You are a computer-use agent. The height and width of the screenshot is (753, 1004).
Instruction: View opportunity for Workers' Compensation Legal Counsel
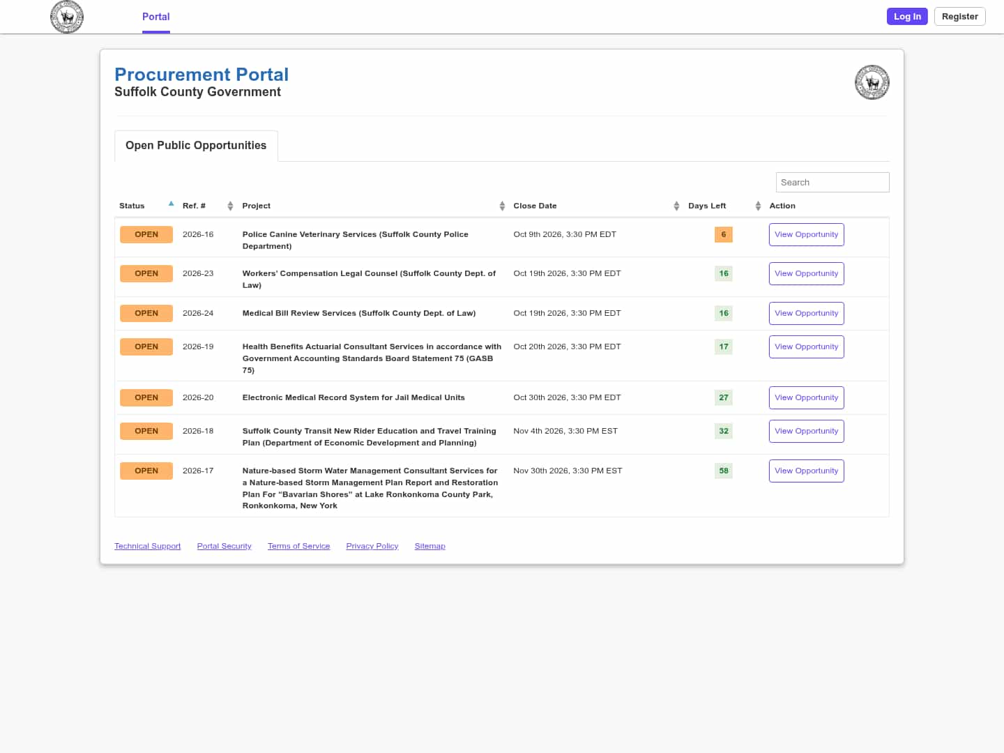(807, 273)
